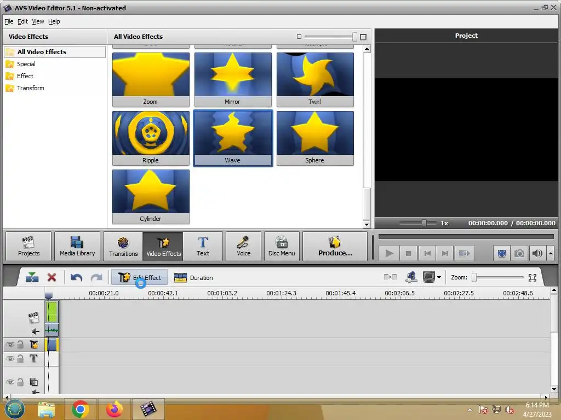Toggle visibility eye of text track
Viewport: 561px width, 420px height.
(10, 359)
